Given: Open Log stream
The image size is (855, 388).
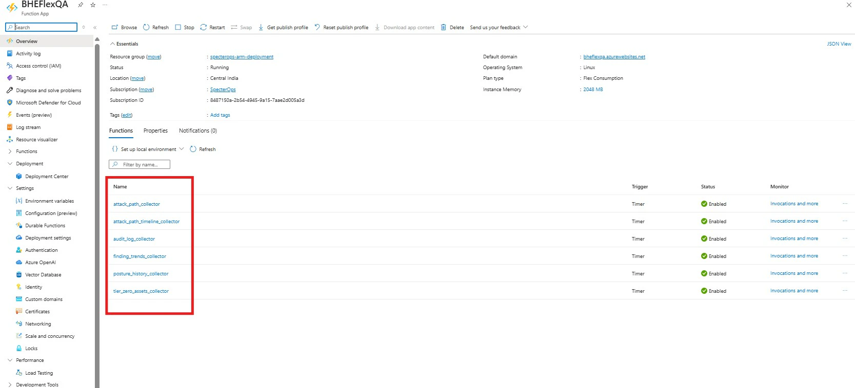Looking at the screenshot, I should pos(28,127).
